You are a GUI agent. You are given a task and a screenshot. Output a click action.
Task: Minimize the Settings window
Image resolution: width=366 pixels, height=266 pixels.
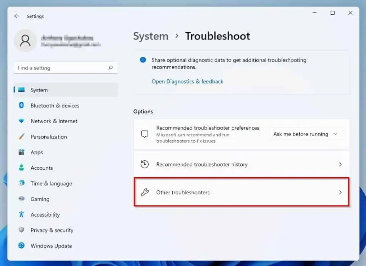pyautogui.click(x=315, y=13)
